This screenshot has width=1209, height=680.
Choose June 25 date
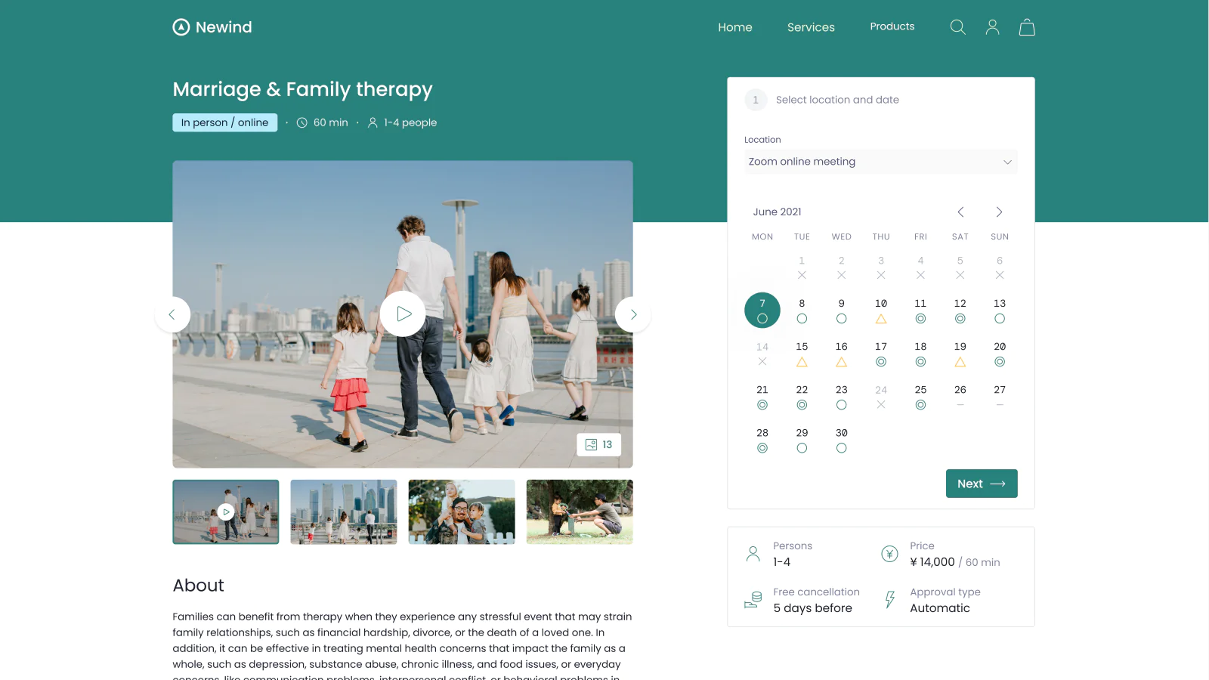click(920, 397)
